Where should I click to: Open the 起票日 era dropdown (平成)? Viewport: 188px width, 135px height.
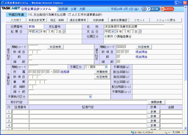point(37,31)
